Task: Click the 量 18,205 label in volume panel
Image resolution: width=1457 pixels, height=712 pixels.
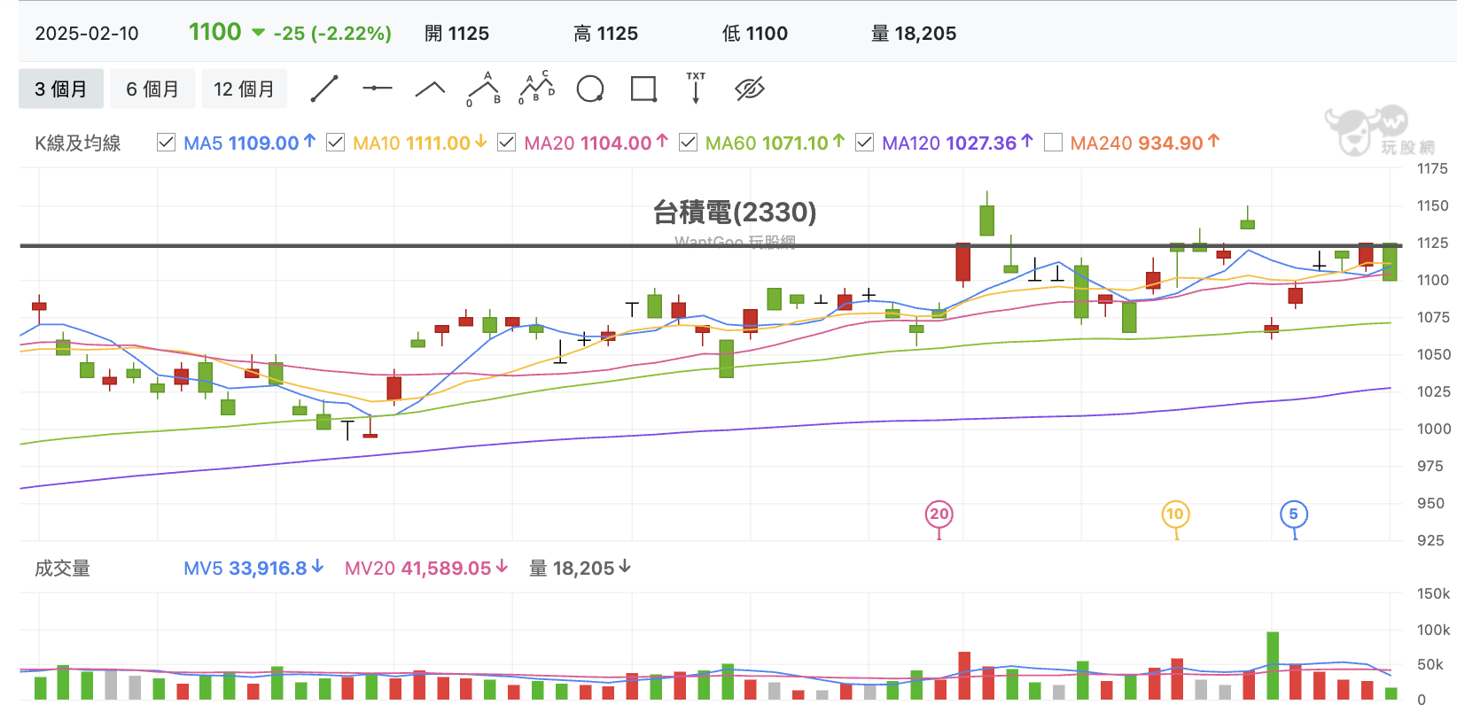Action: coord(580,569)
